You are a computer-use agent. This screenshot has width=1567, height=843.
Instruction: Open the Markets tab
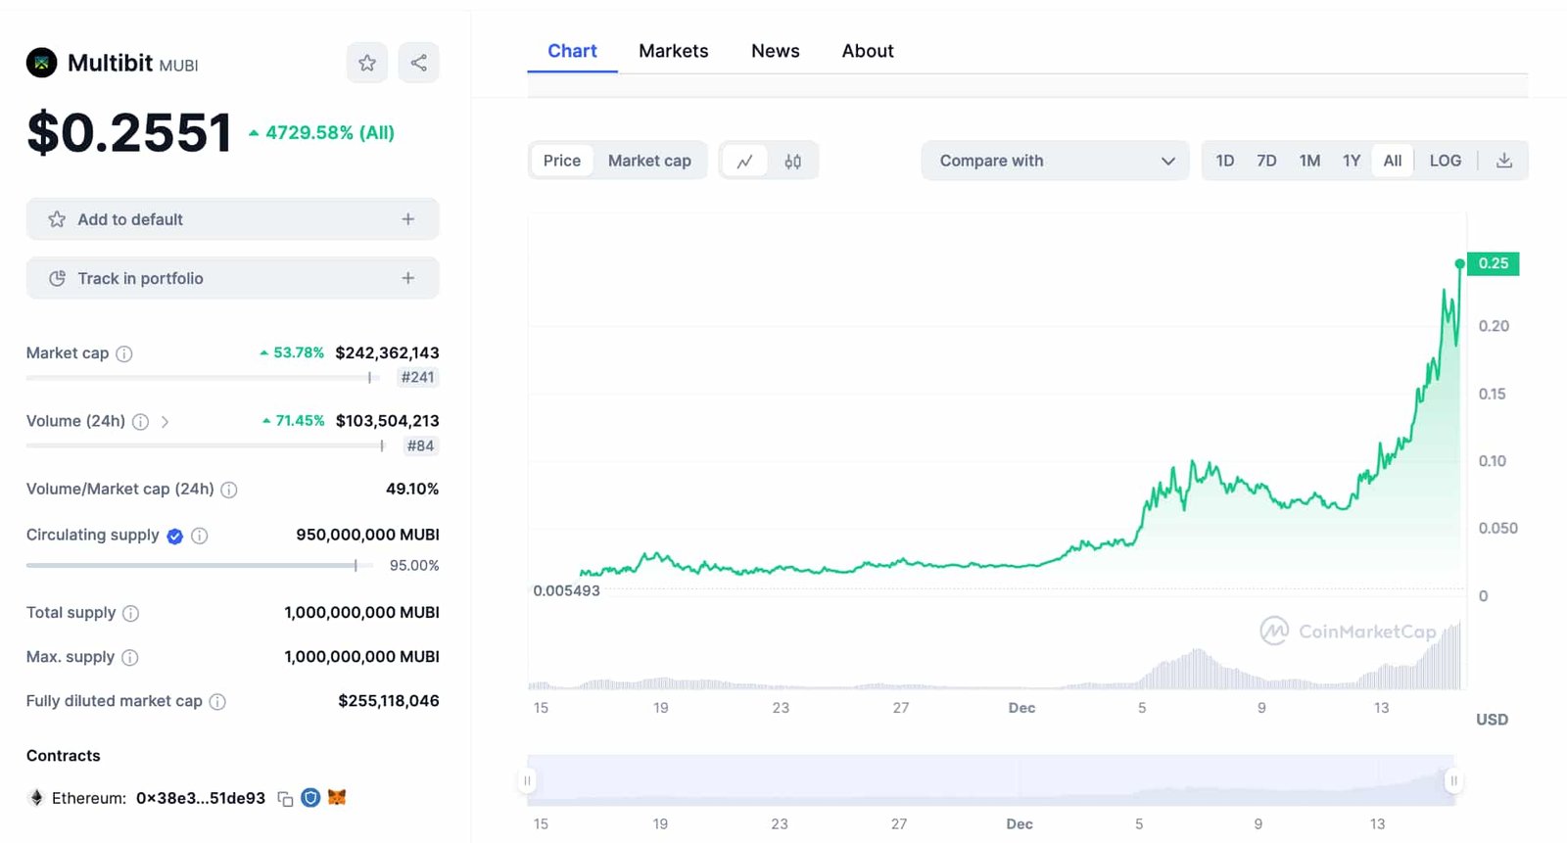(x=674, y=51)
